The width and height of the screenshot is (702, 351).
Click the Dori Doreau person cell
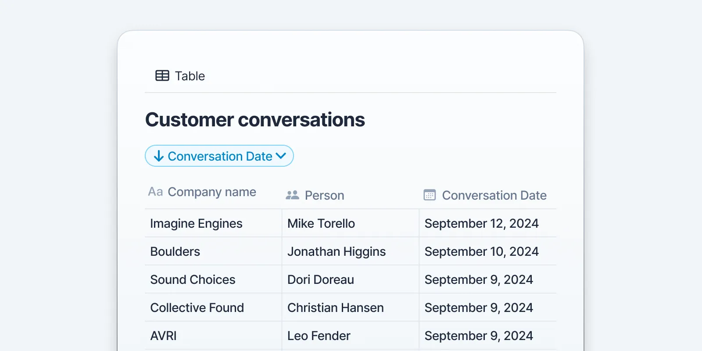[x=321, y=279]
